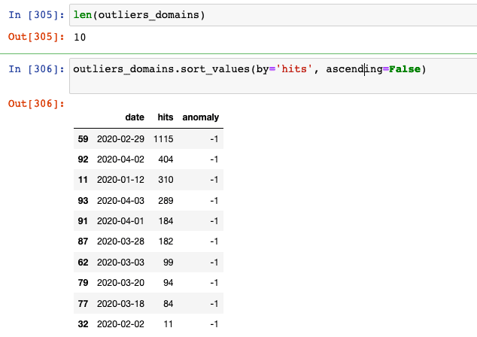This screenshot has width=477, height=337.
Task: Select the row with index 59
Action: coord(148,139)
